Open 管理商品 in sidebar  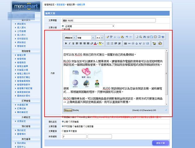coord(21,62)
